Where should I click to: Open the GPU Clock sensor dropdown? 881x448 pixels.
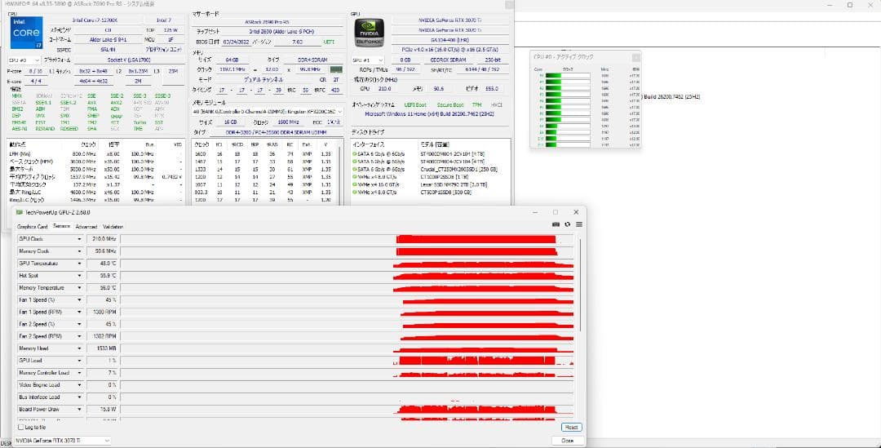pyautogui.click(x=79, y=239)
